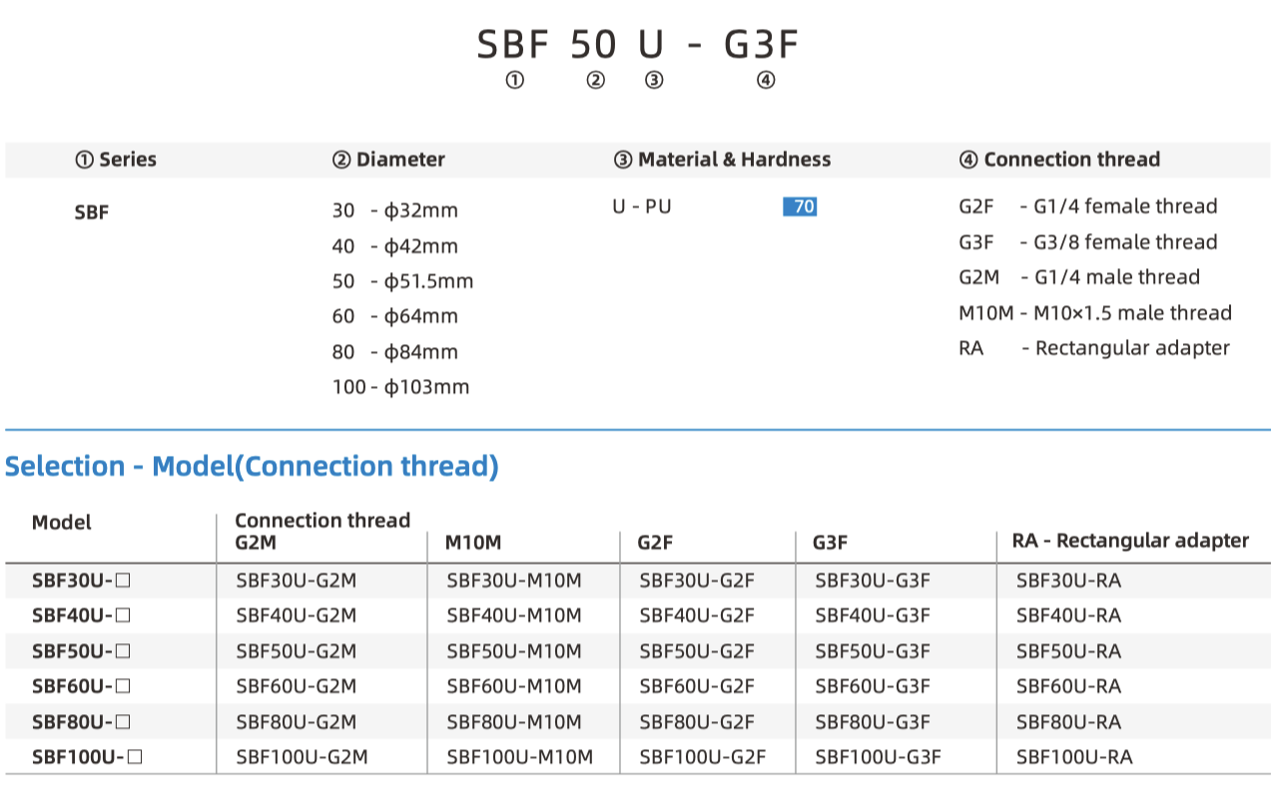Select the SBF40U-□ row header

pyautogui.click(x=81, y=615)
